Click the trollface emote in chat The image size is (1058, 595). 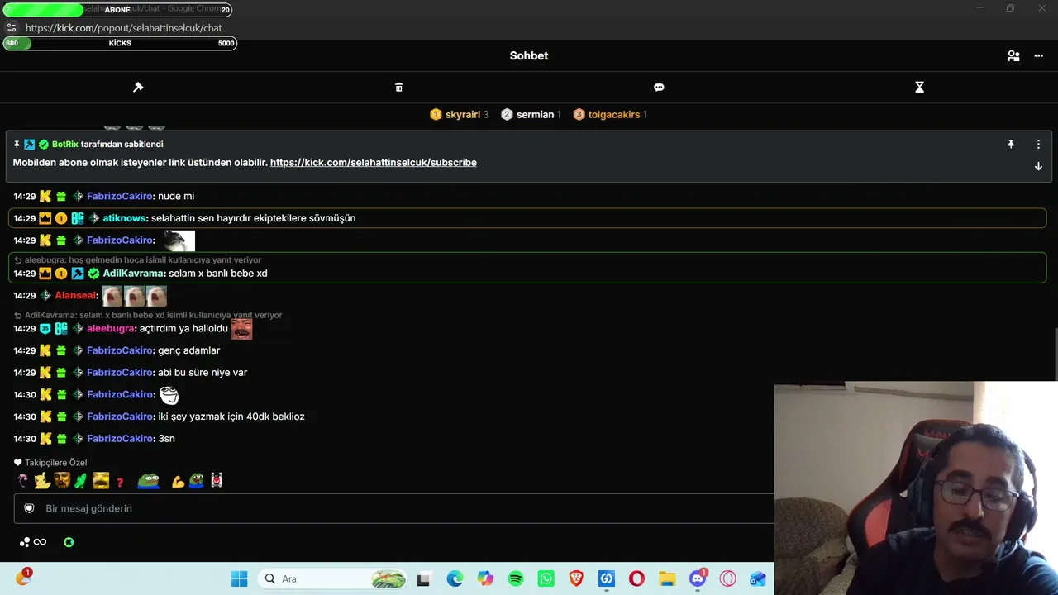(x=169, y=395)
